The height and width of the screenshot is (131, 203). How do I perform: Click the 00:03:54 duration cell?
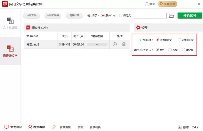click(78, 44)
